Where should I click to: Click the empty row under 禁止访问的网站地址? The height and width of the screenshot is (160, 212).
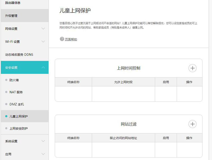pyautogui.click(x=123, y=150)
